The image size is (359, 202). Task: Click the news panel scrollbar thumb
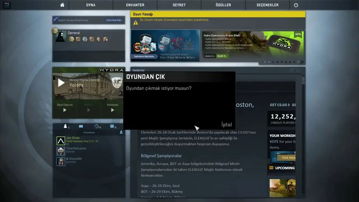[303, 81]
